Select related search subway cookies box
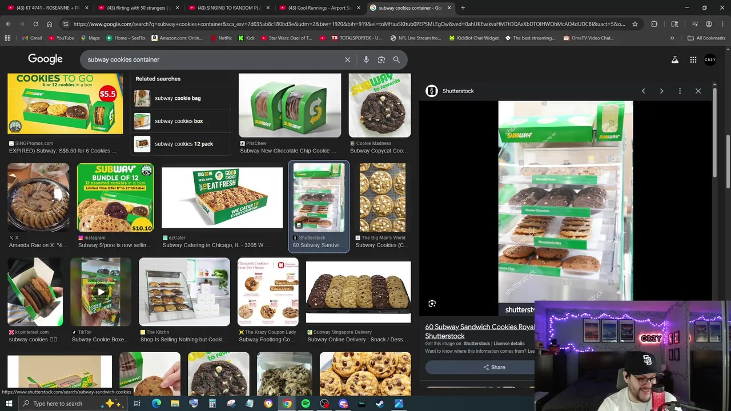Viewport: 731px width, 411px height. [182, 121]
